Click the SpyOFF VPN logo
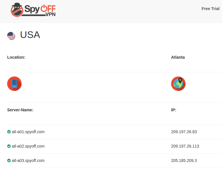The image size is (222, 170). click(x=33, y=10)
